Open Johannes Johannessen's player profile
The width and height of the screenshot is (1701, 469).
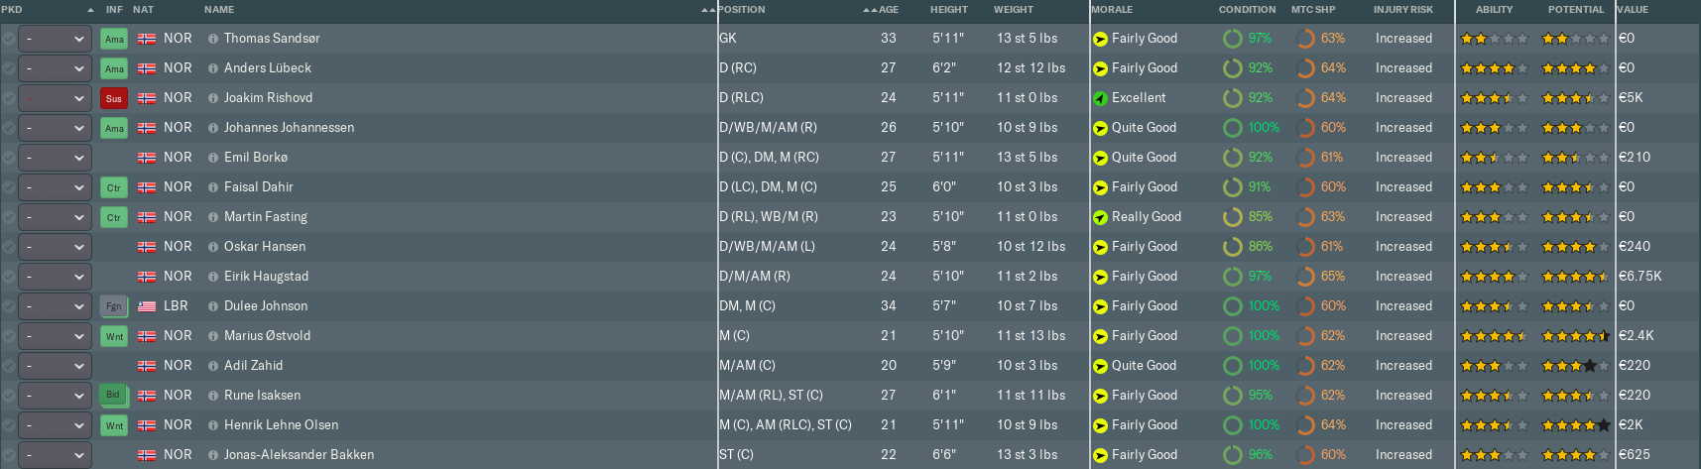tap(289, 128)
